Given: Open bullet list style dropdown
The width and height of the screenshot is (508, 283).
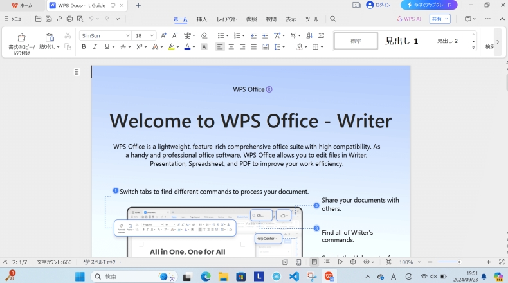Looking at the screenshot, I should (x=228, y=35).
